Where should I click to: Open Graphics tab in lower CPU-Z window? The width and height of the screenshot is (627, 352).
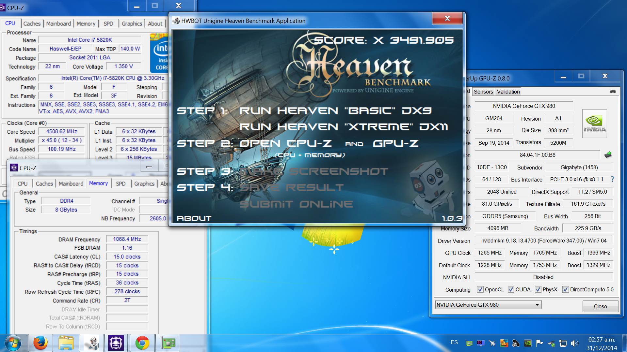tap(144, 183)
